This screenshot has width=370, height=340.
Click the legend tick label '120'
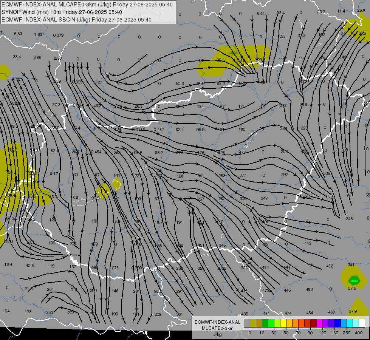tap(322, 333)
